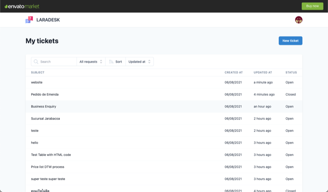
Task: Open the user avatar menu
Action: tap(298, 20)
